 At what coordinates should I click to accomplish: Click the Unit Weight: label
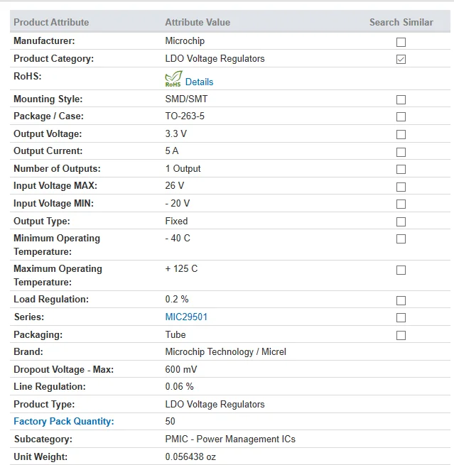click(40, 457)
